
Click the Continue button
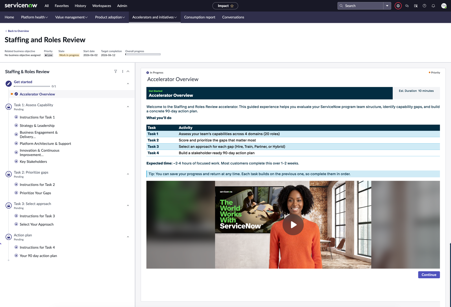(429, 275)
